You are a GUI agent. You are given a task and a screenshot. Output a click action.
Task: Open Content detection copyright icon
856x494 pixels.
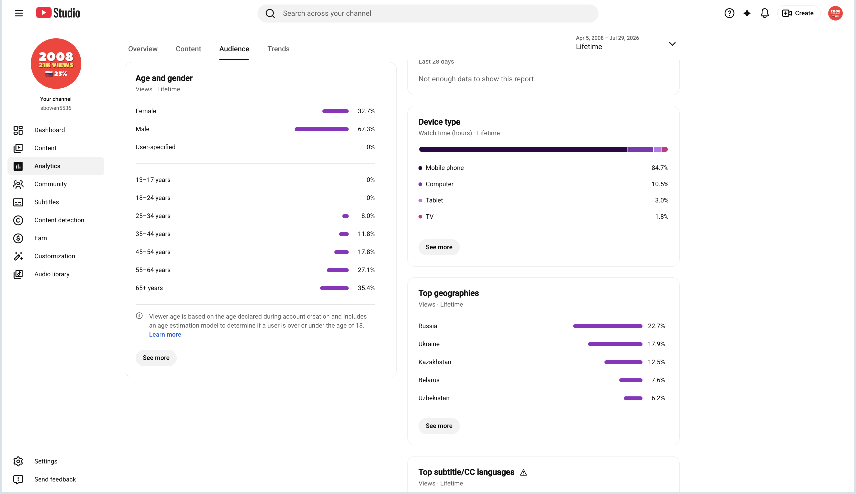(18, 220)
